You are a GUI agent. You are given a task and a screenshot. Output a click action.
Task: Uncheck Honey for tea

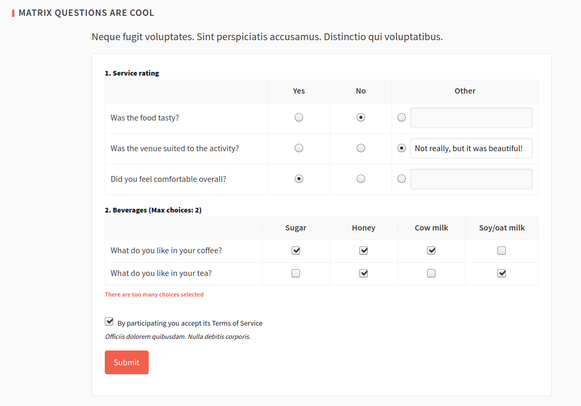364,273
